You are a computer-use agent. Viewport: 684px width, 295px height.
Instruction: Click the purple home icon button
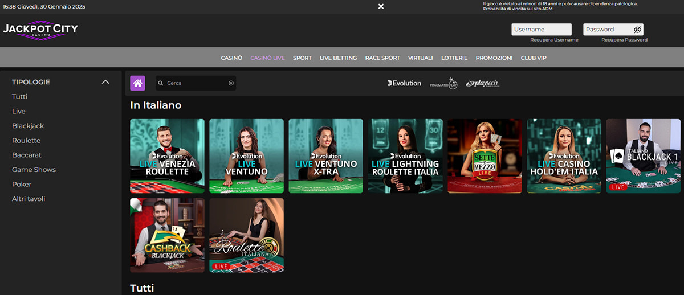(137, 83)
